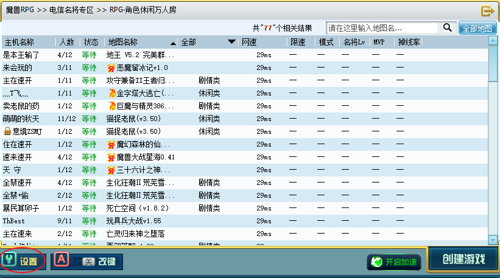The height and width of the screenshot is (278, 500).
Task: Click the red A icon beside 改键
Action: [x=61, y=260]
